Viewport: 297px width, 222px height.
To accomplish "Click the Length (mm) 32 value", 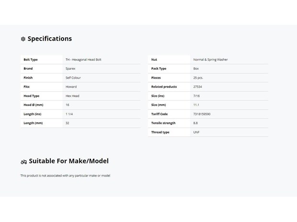I will 67,123.
